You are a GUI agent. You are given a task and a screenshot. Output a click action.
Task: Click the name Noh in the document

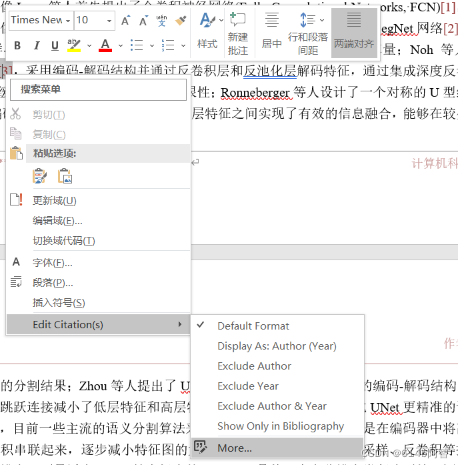coord(421,50)
